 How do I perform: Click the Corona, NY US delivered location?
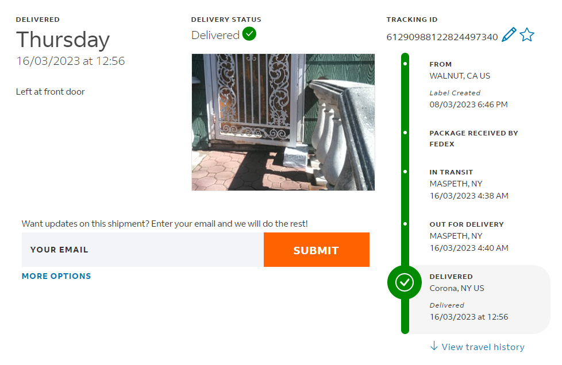click(x=457, y=288)
